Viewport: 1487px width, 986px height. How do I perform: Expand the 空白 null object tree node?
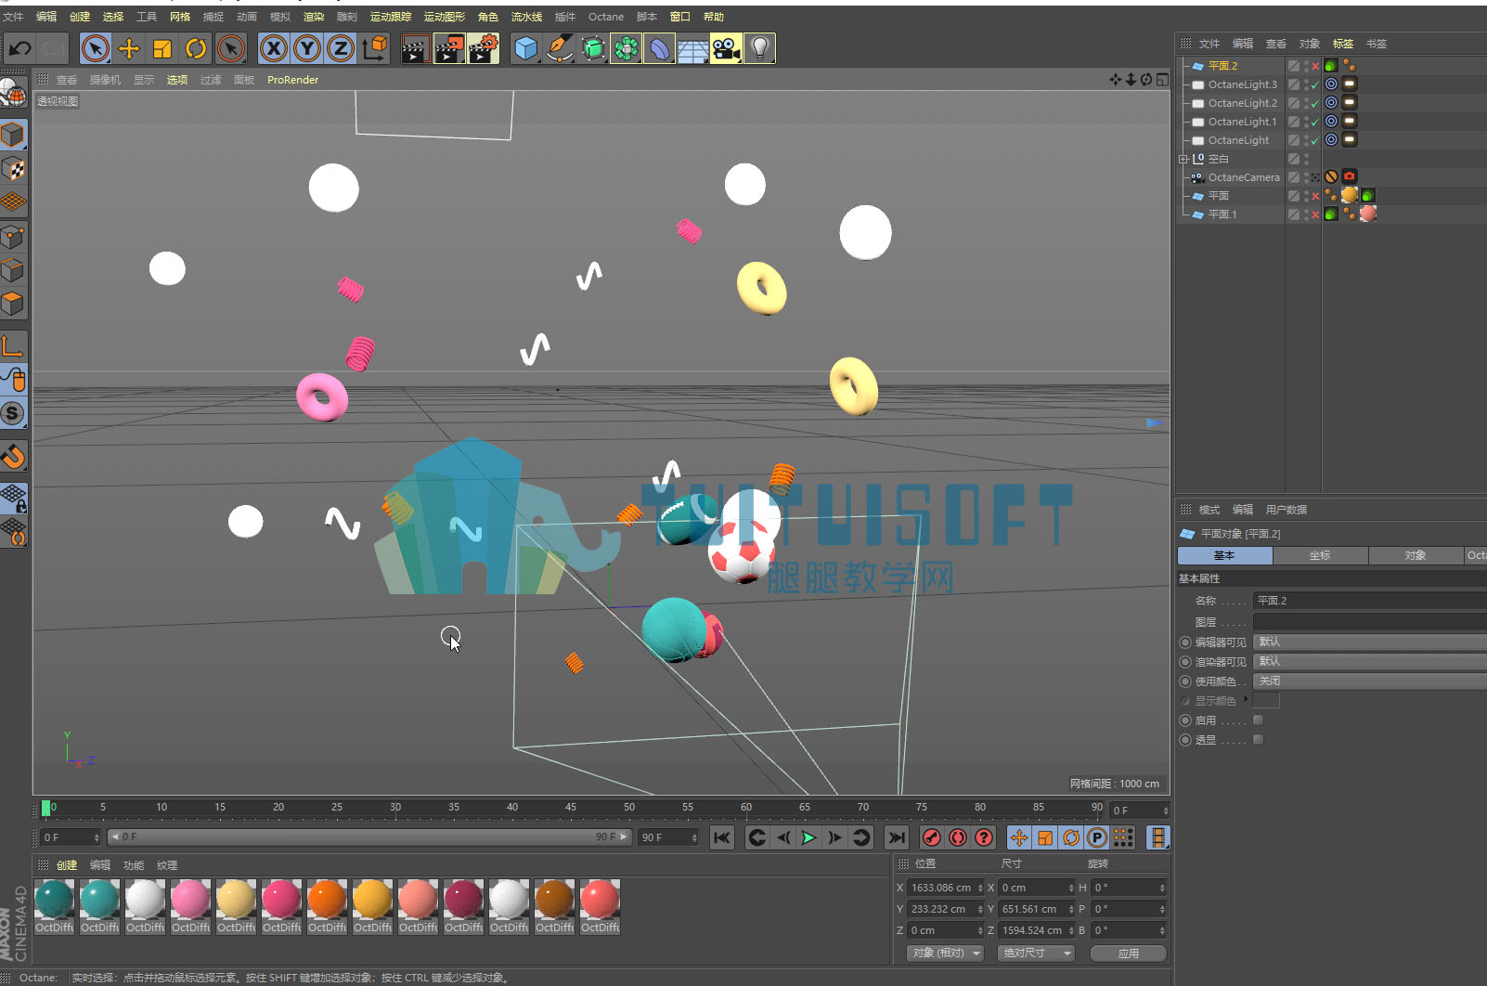coord(1183,159)
